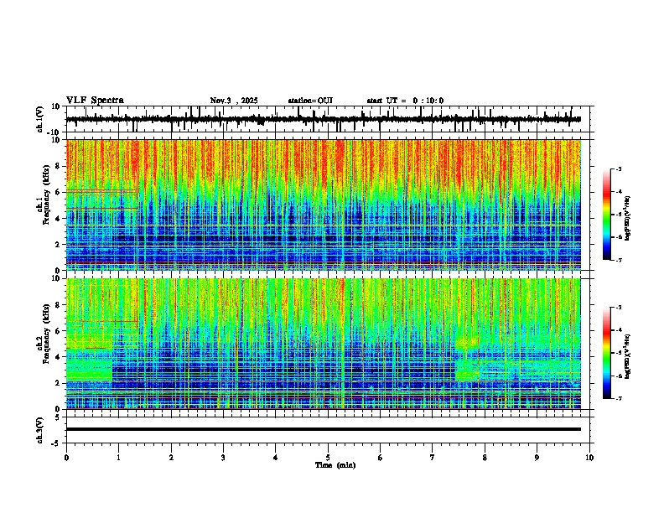Click the "-7" bottom tick of ch.2 colorbar
Screen dimensions: 664x513
click(618, 398)
